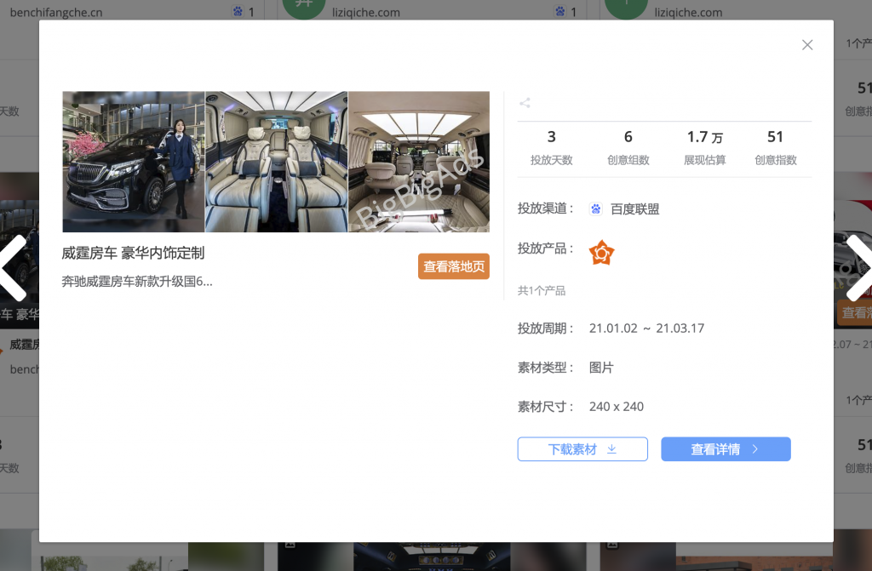872x571 pixels.
Task: Click the 百度联盟 channel name
Action: (x=634, y=209)
